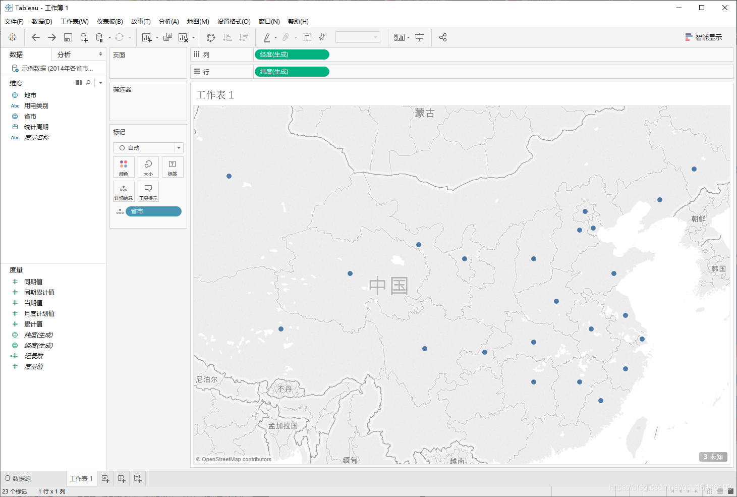Click the 智能显示 Show Me button
Viewport: 737px width, 497px height.
coord(704,37)
